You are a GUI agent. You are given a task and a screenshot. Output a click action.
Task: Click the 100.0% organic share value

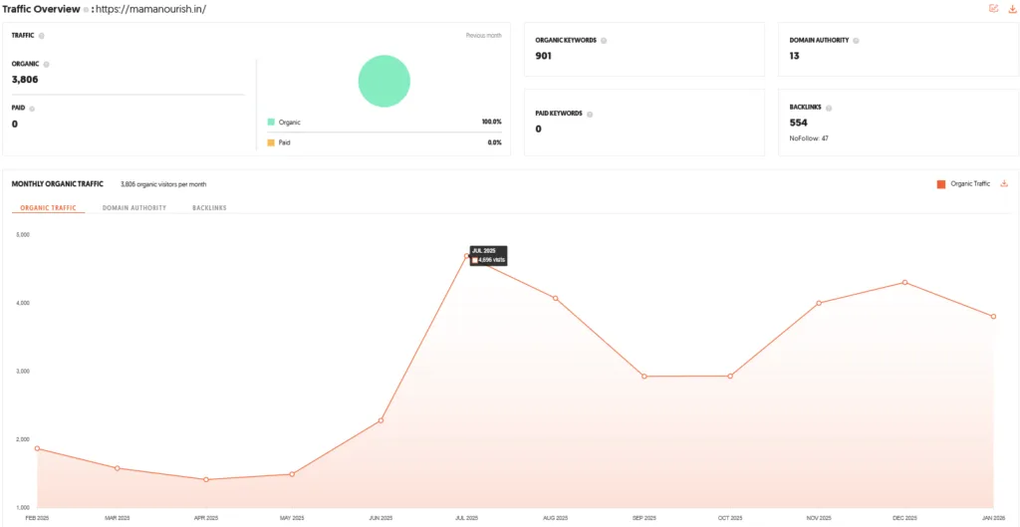coord(492,123)
